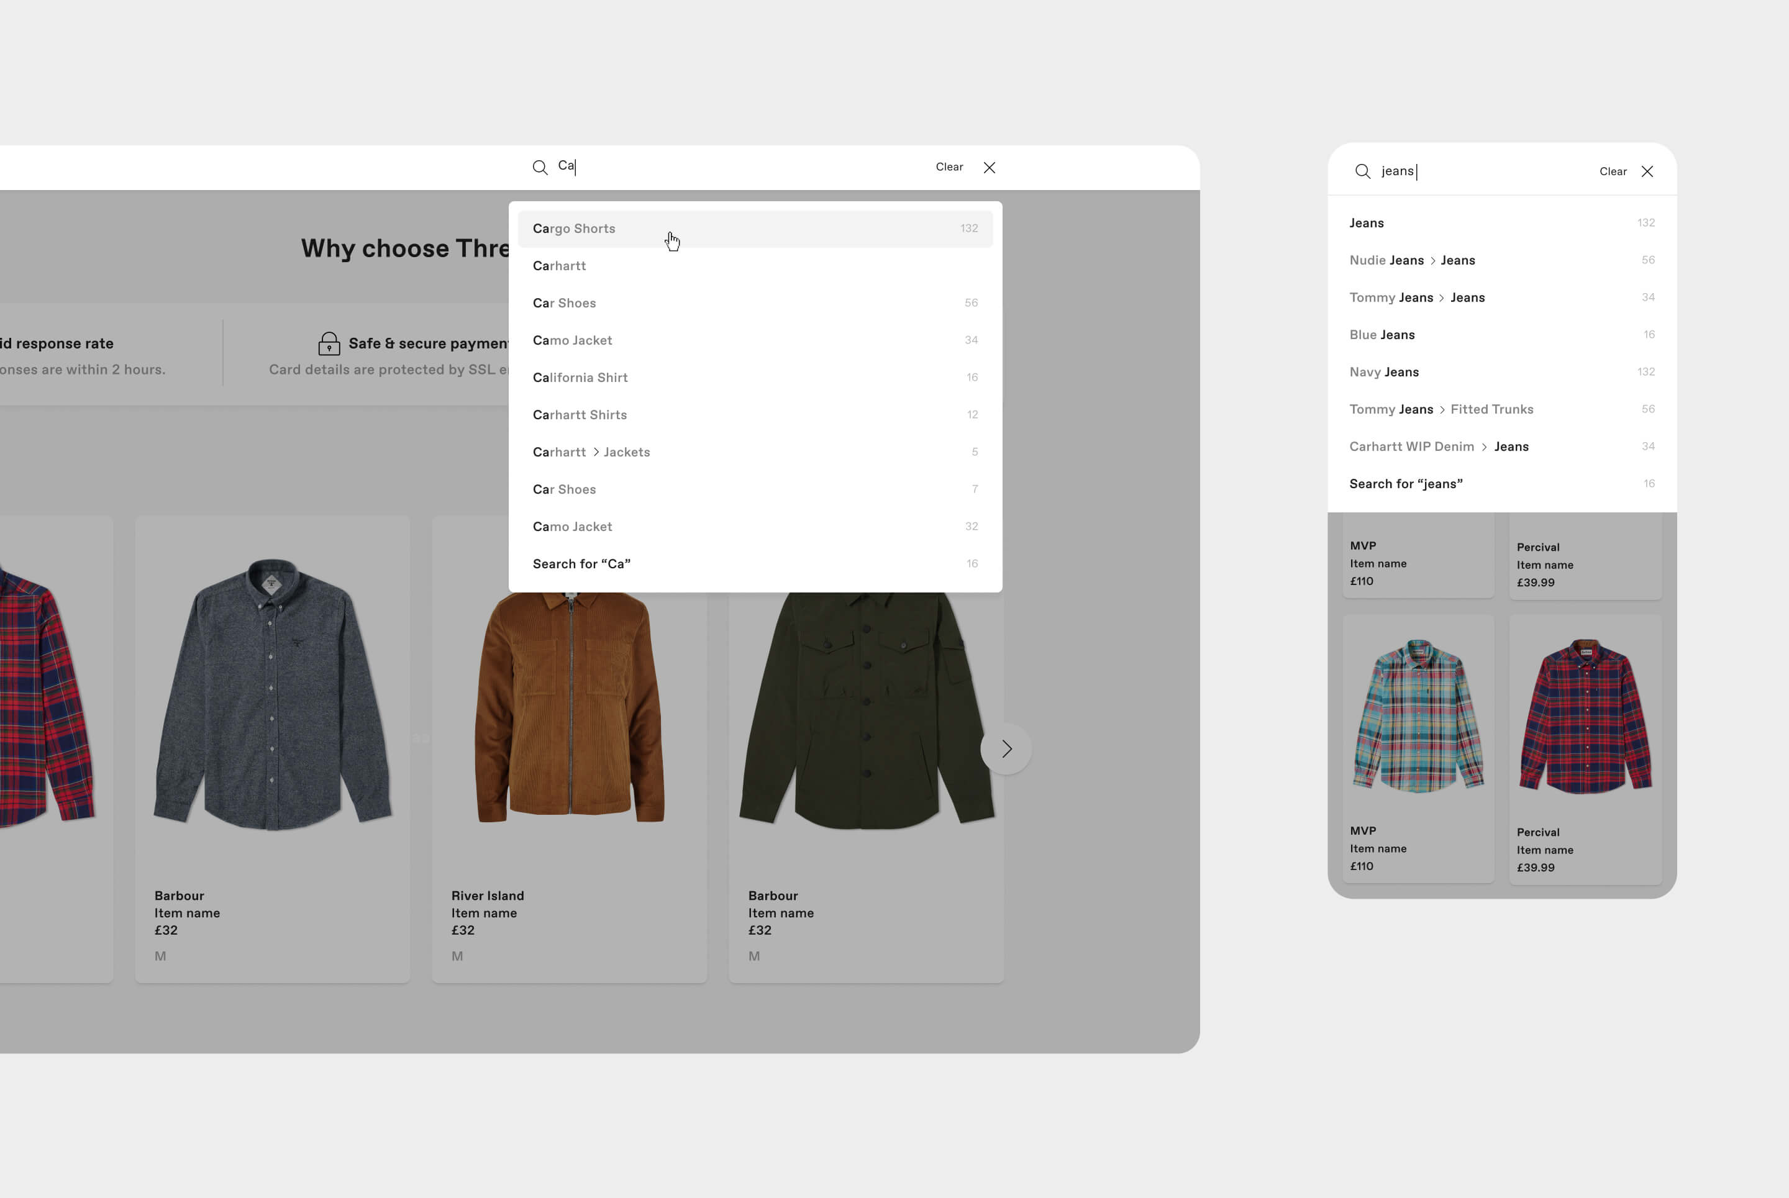Click the padlock secure payment icon
Screen dimensions: 1789x1198
pyautogui.click(x=329, y=344)
